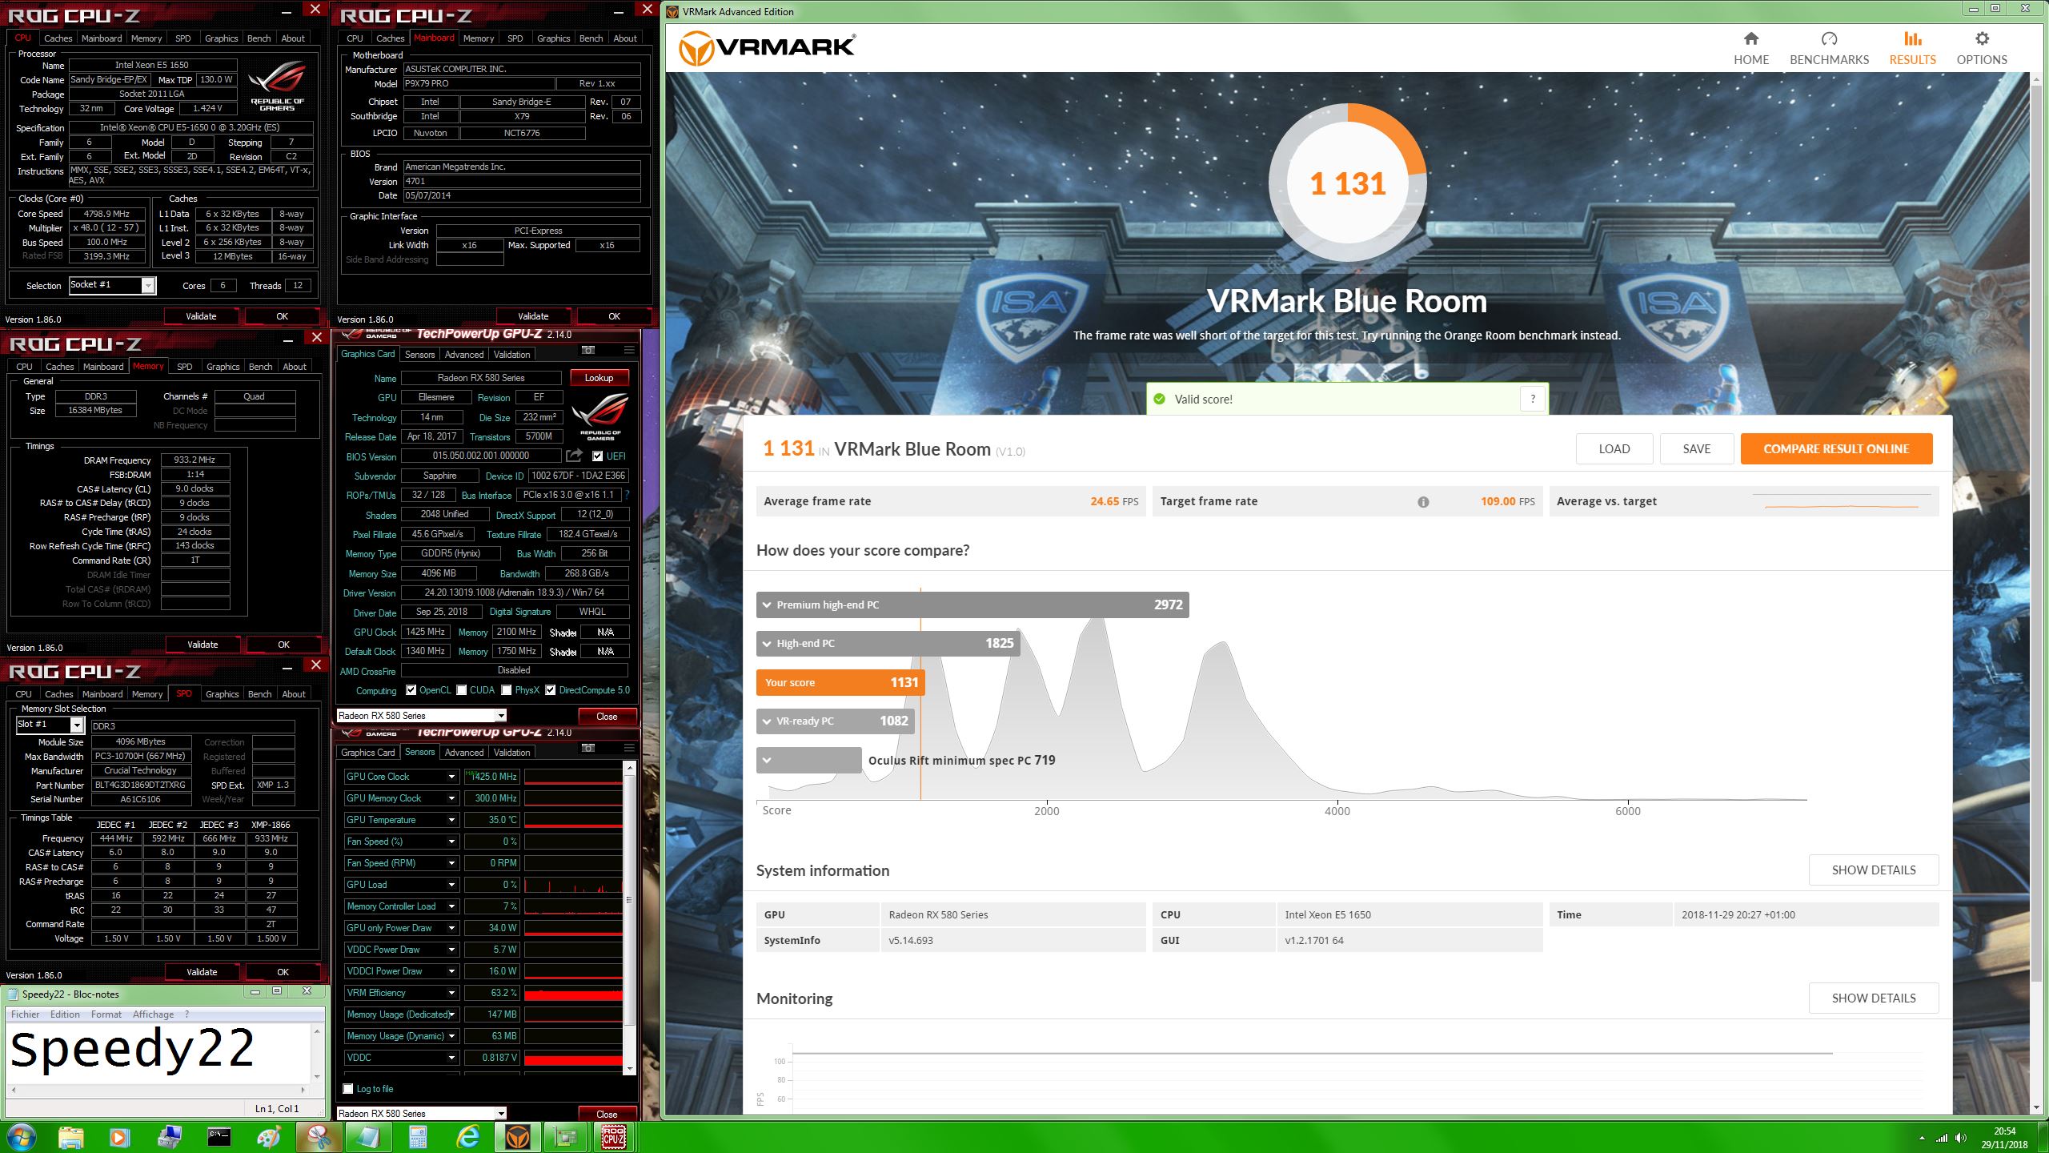The height and width of the screenshot is (1153, 2049).
Task: Open Paint from the taskbar
Action: click(x=268, y=1137)
